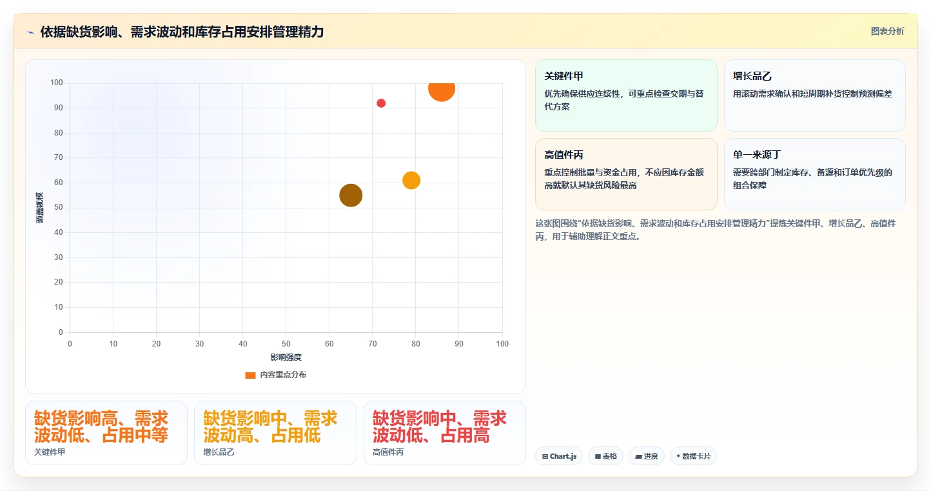The image size is (931, 491).
Task: Toggle the 内容重点分布 legend series
Action: click(275, 375)
